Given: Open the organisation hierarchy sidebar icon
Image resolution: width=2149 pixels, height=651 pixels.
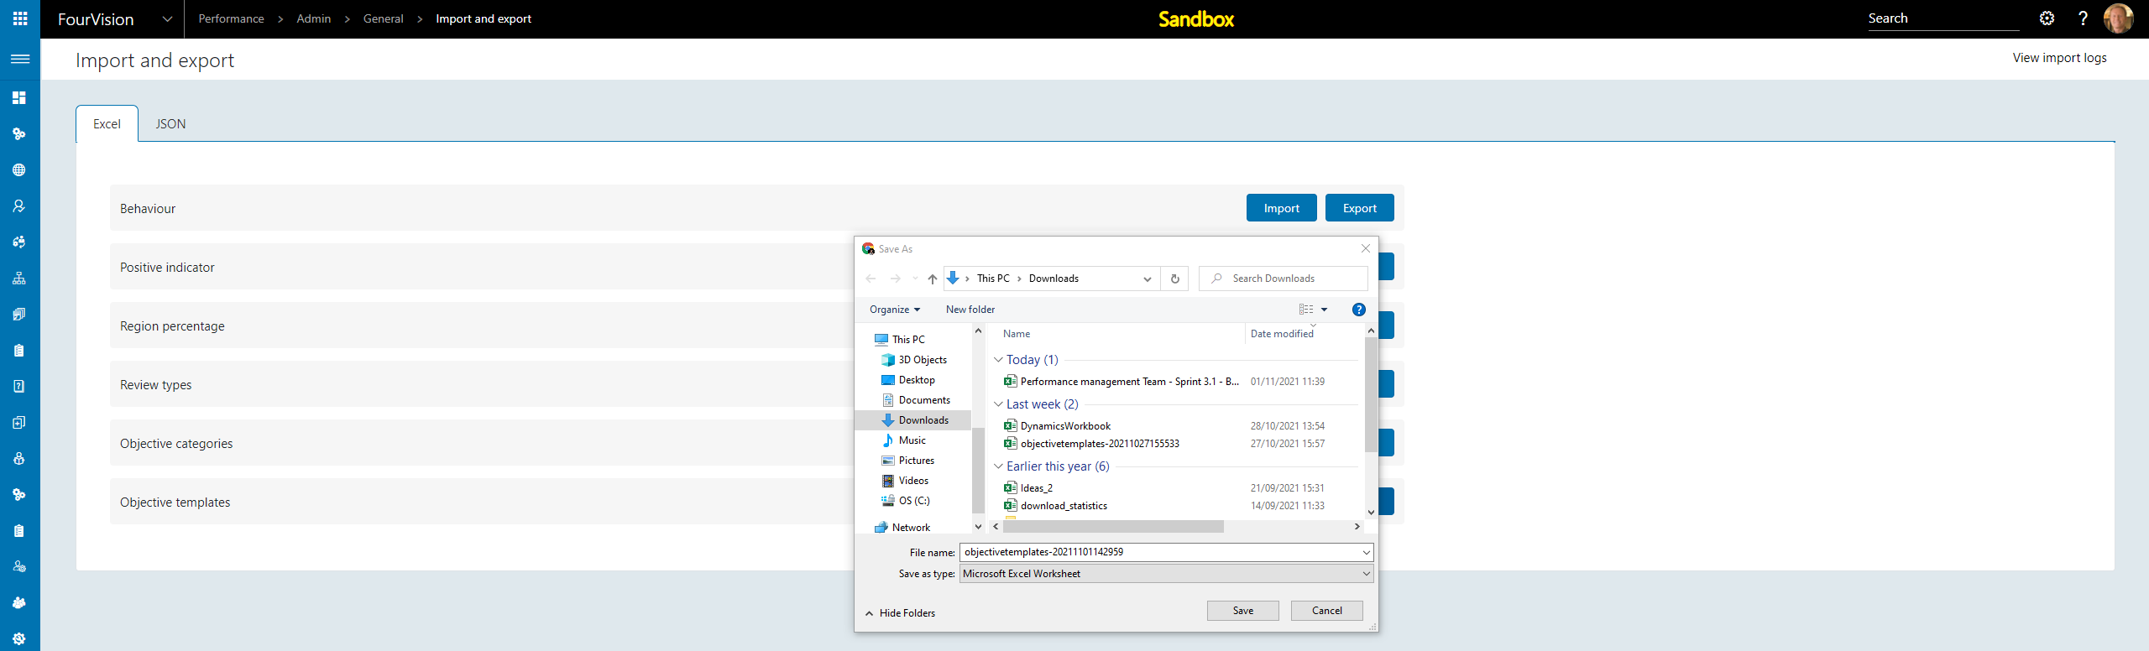Looking at the screenshot, I should pyautogui.click(x=19, y=279).
